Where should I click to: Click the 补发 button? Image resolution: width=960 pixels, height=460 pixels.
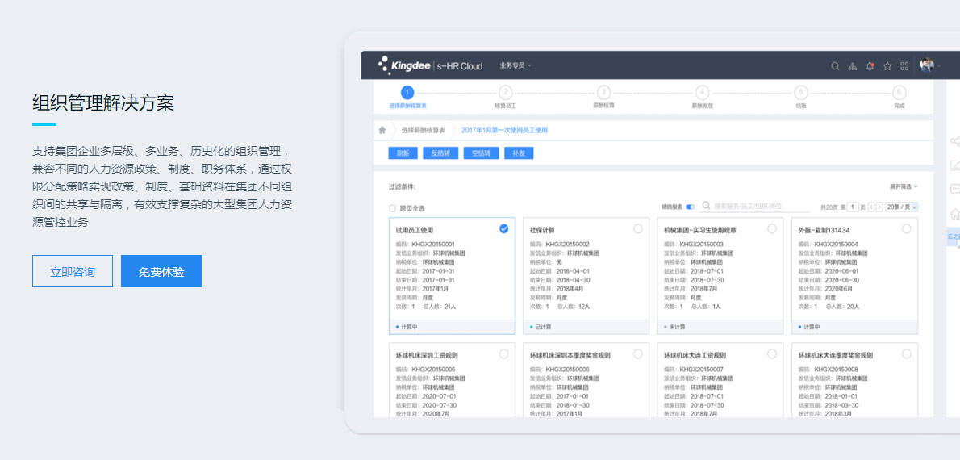tap(519, 153)
